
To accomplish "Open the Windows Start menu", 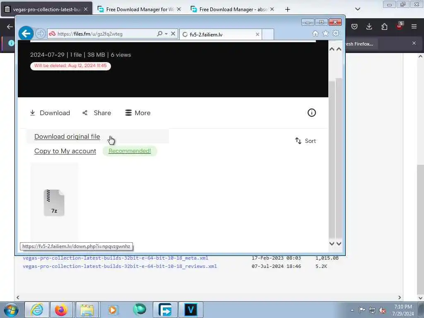I will click(11, 310).
